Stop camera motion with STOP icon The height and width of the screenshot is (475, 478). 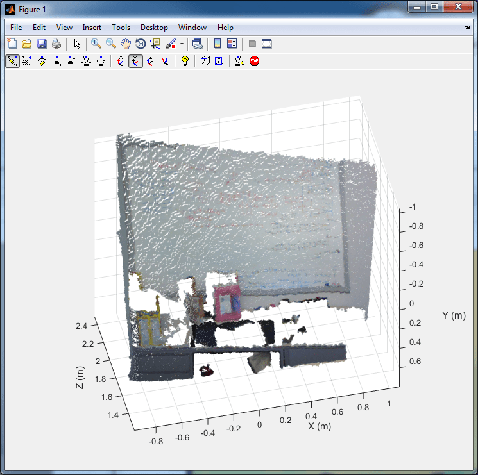coord(254,61)
